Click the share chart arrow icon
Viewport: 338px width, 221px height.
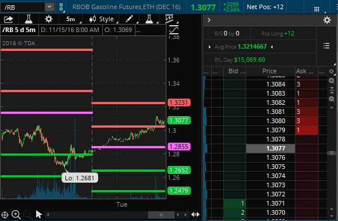(9, 19)
